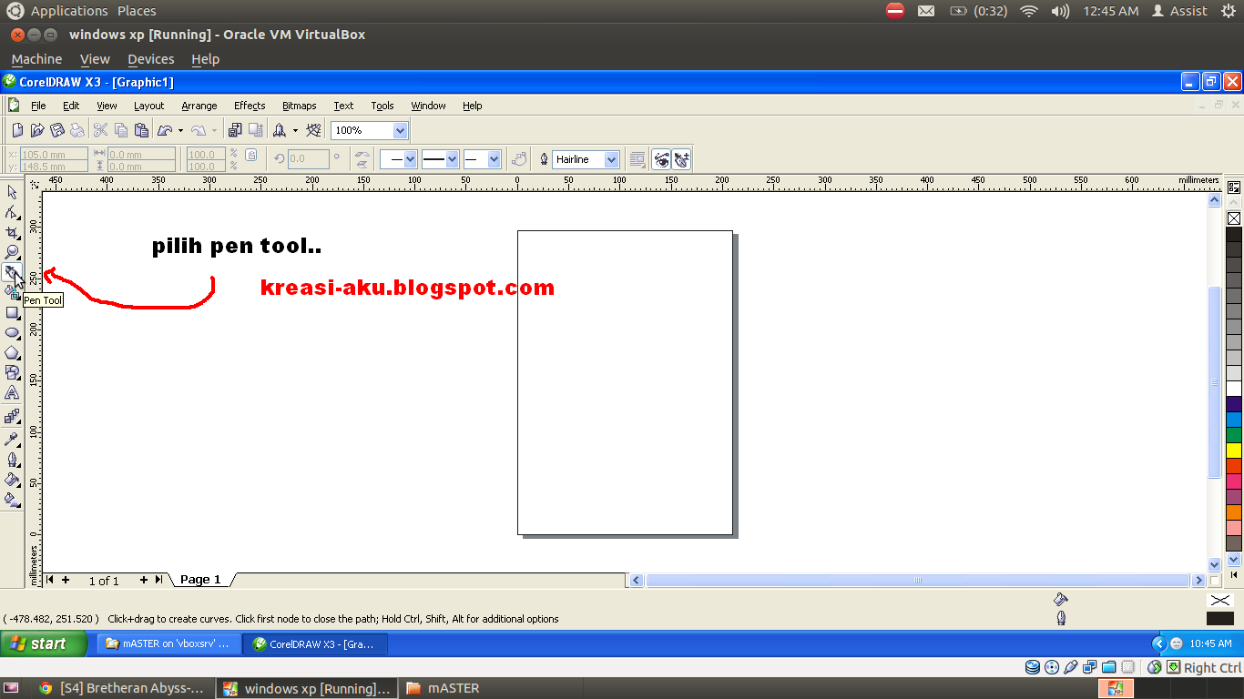Select the Smart Fill tool
The image size is (1244, 699).
pyautogui.click(x=12, y=292)
